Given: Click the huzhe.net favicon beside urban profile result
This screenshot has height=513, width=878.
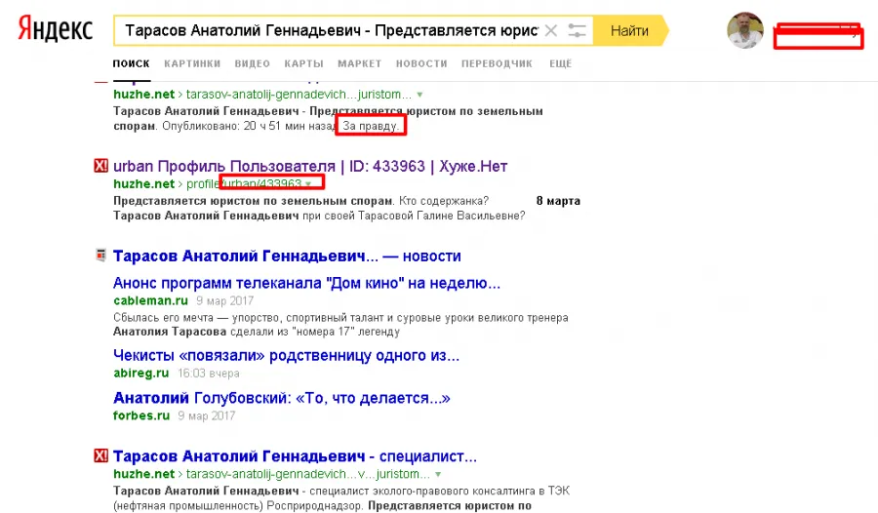Looking at the screenshot, I should tap(100, 166).
